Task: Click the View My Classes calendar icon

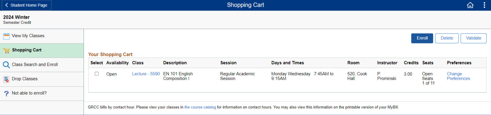Action: click(x=6, y=36)
